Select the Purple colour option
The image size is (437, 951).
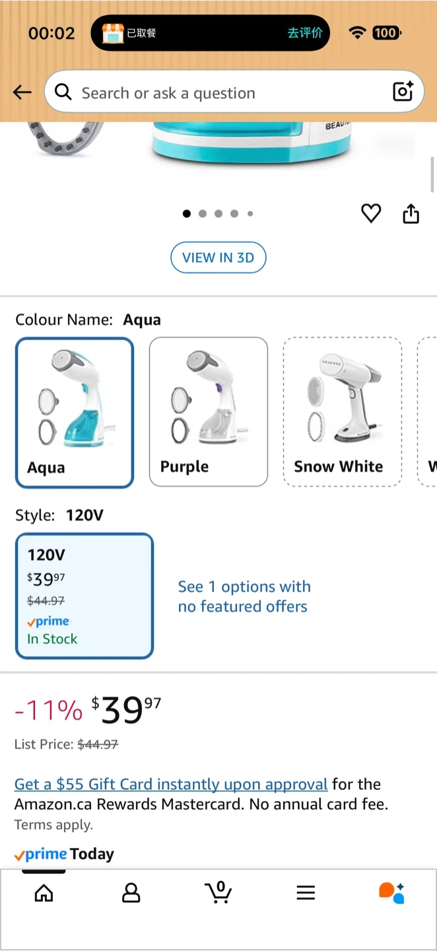pyautogui.click(x=209, y=411)
